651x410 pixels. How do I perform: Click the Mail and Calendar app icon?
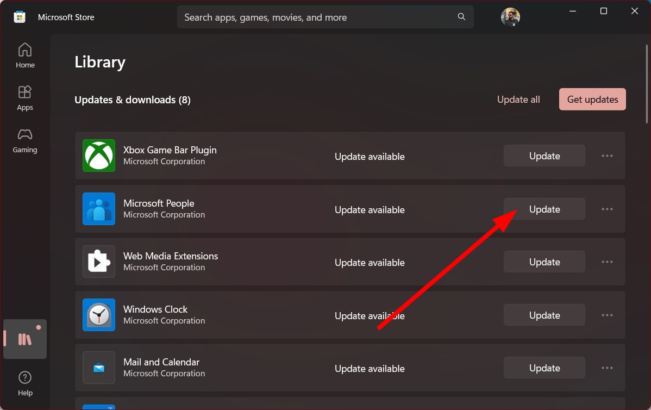pos(98,368)
